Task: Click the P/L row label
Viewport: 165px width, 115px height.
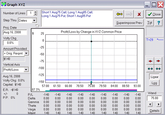Action: tap(30, 95)
